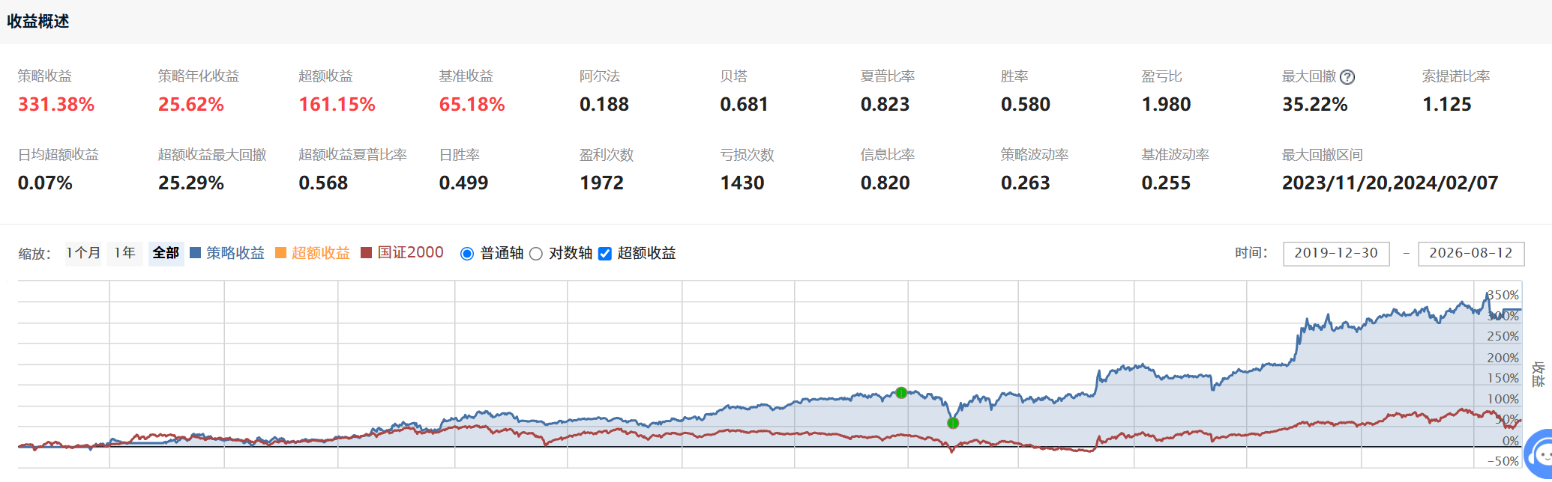Select the 0.07% 日均超额收益 value
The image size is (1552, 482).
pyautogui.click(x=45, y=183)
